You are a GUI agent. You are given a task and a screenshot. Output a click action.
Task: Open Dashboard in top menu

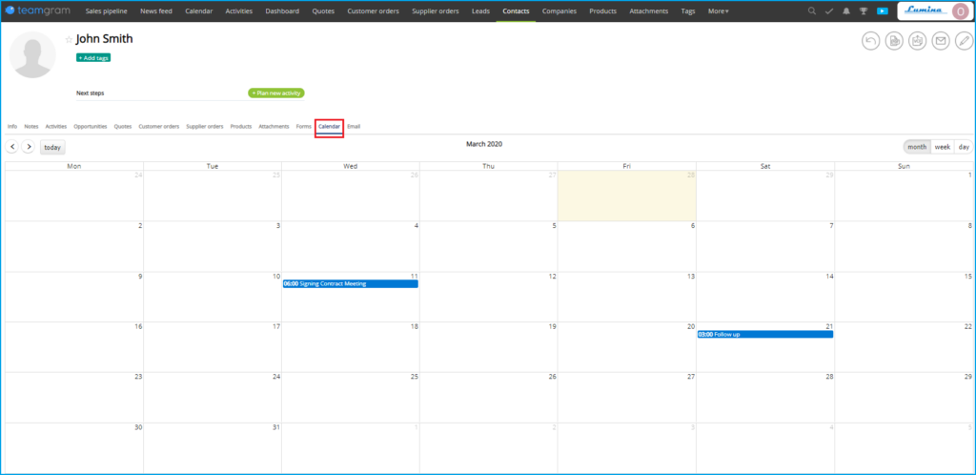click(x=282, y=11)
